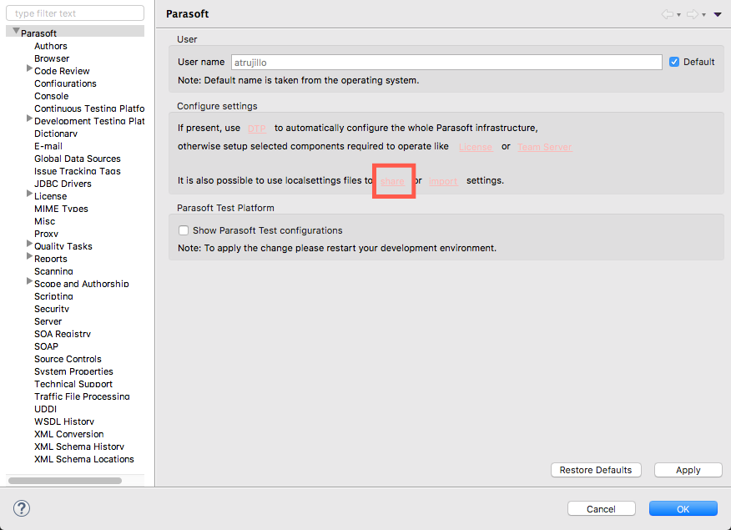Select Source Controls in the tree
Viewport: 731px width, 530px height.
tap(68, 359)
